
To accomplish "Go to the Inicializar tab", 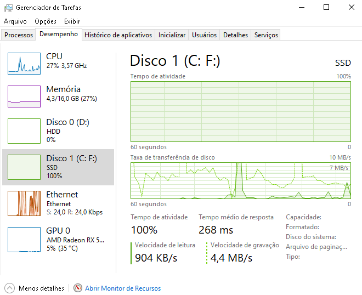I will (x=172, y=35).
